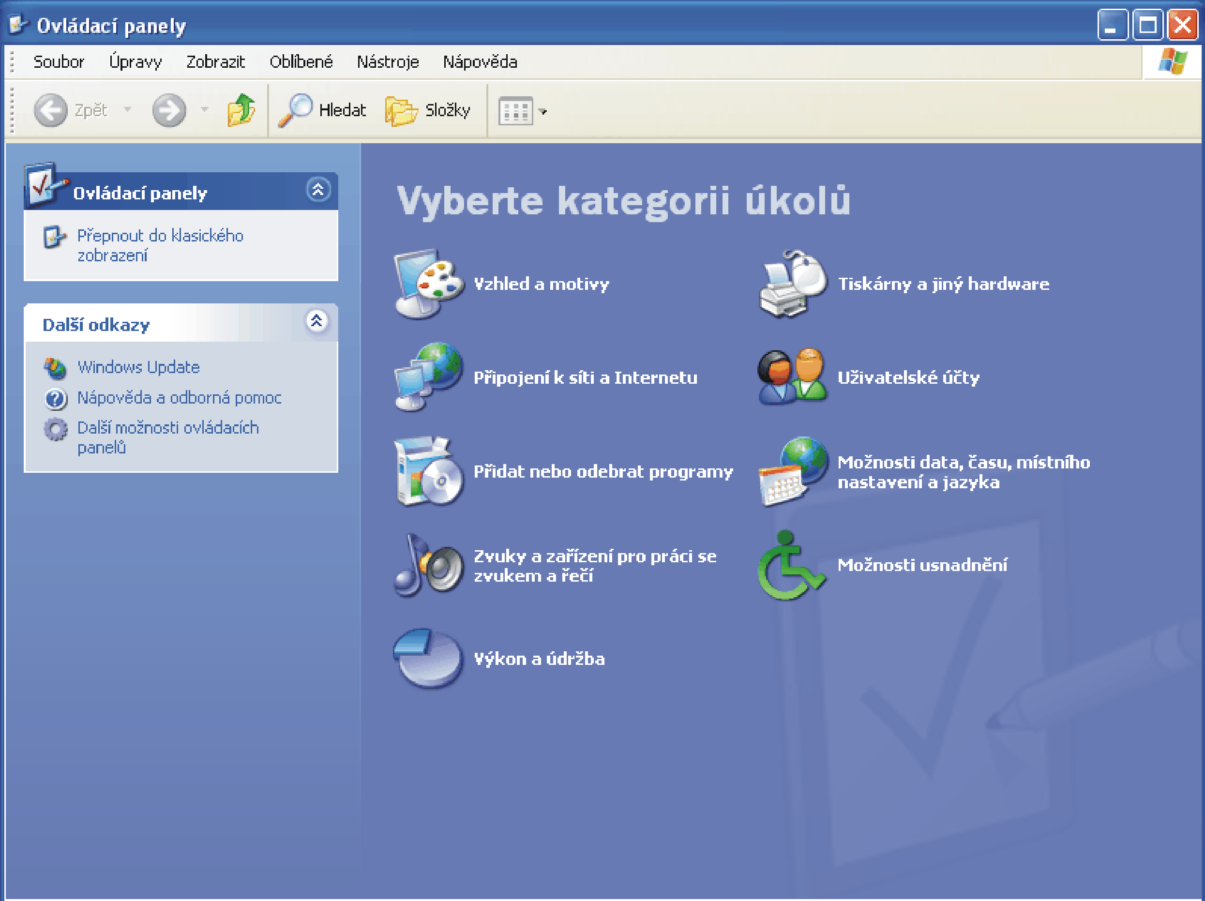The image size is (1205, 901).
Task: Click the Windows Update icon
Action: click(55, 368)
